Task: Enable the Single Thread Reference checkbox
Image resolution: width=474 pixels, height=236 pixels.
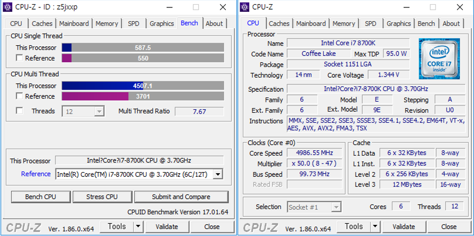Action: (19, 58)
